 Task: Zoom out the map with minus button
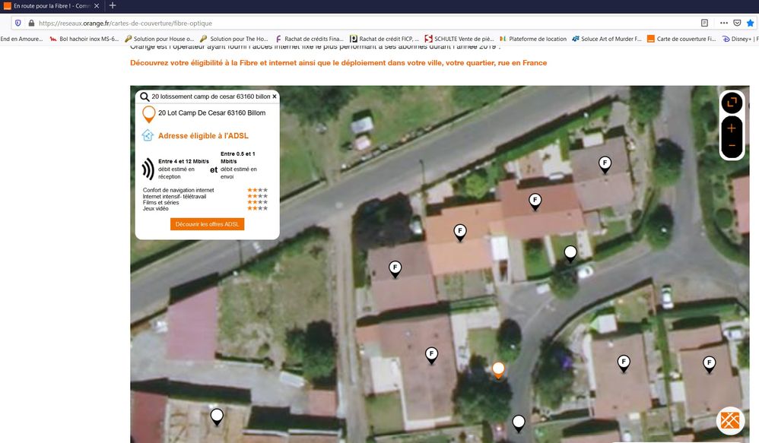(732, 146)
